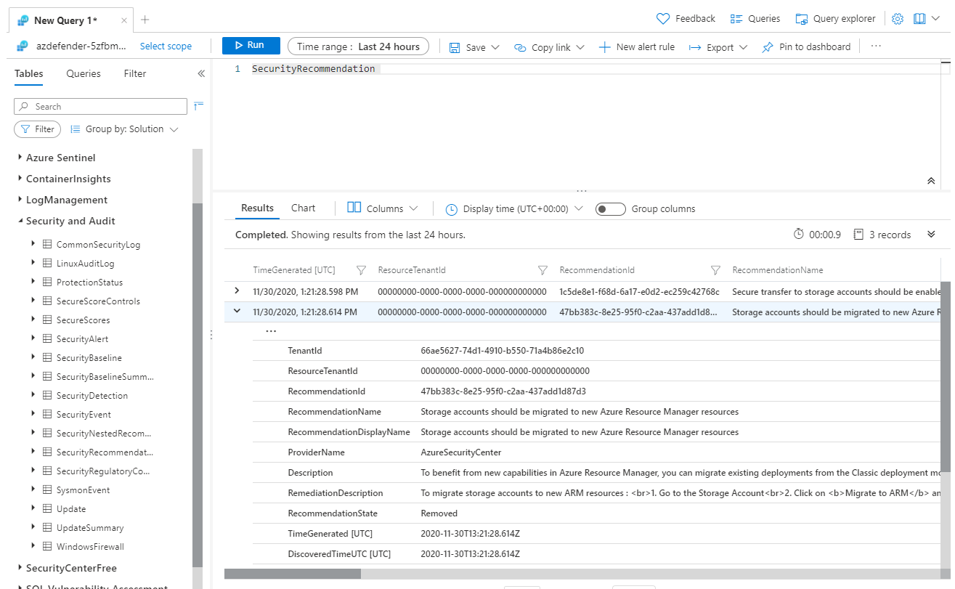The width and height of the screenshot is (955, 589).
Task: Expand the Group by: Solution dropdown
Action: [124, 129]
